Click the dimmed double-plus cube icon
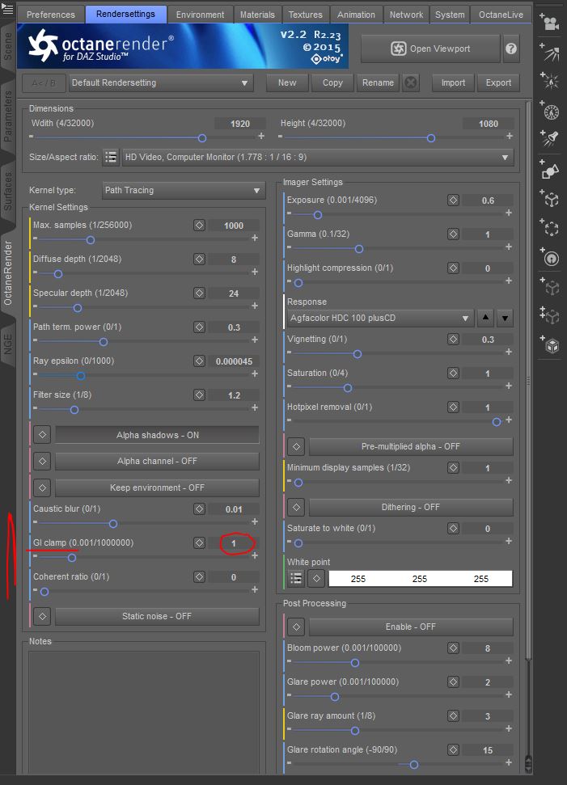The image size is (567, 785). 550,316
